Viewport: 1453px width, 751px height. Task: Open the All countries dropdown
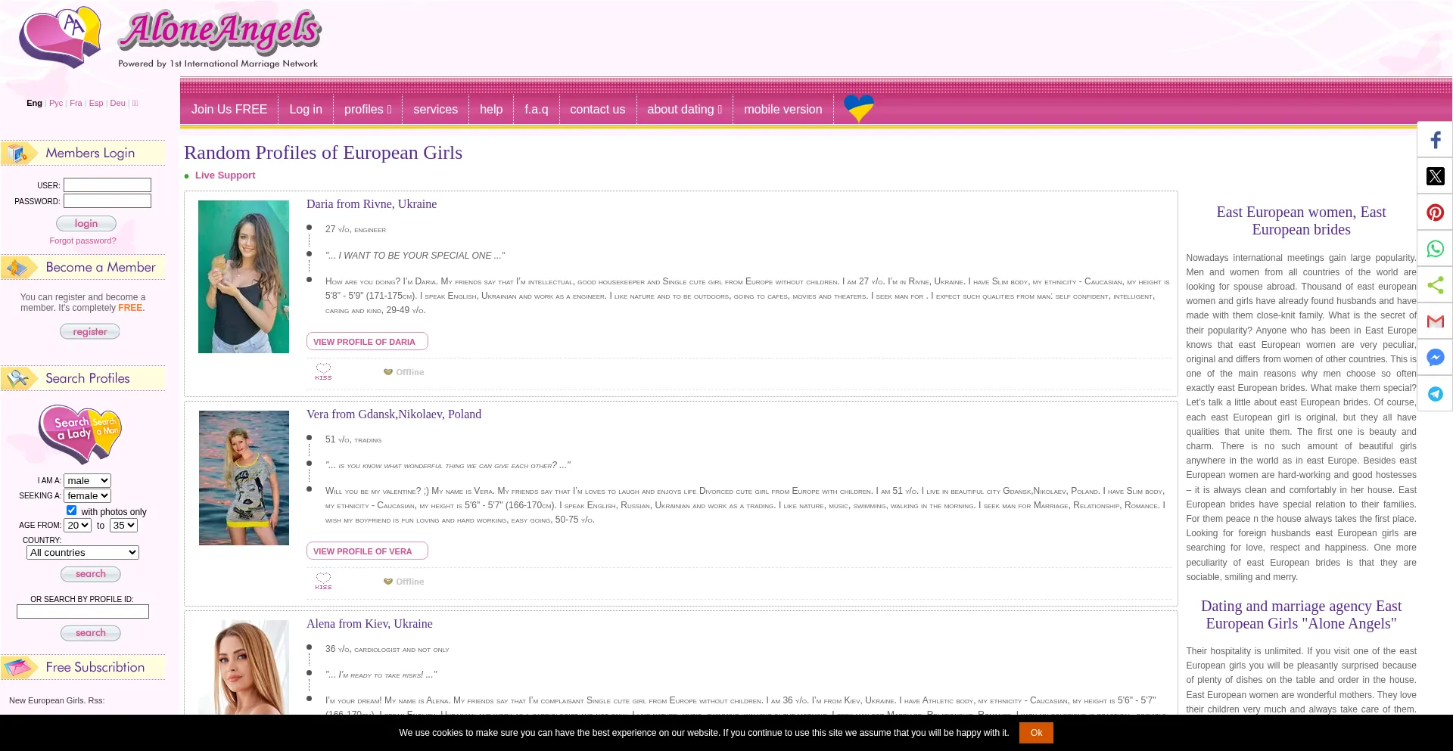[x=82, y=552]
